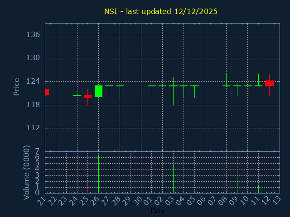290x217 pixels.
Task: Click the day 08 candle
Action: pyautogui.click(x=226, y=85)
